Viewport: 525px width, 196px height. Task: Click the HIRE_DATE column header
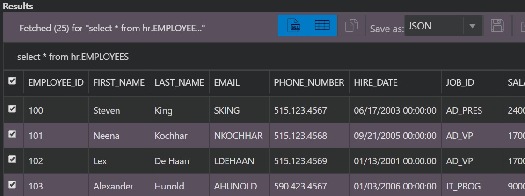click(x=395, y=83)
